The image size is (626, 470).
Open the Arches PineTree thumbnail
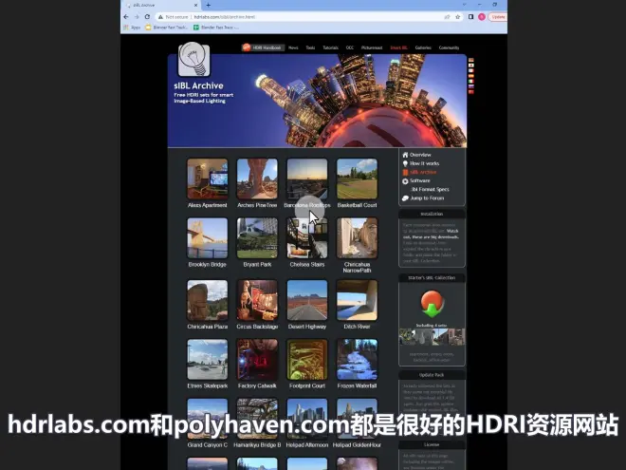(x=257, y=179)
